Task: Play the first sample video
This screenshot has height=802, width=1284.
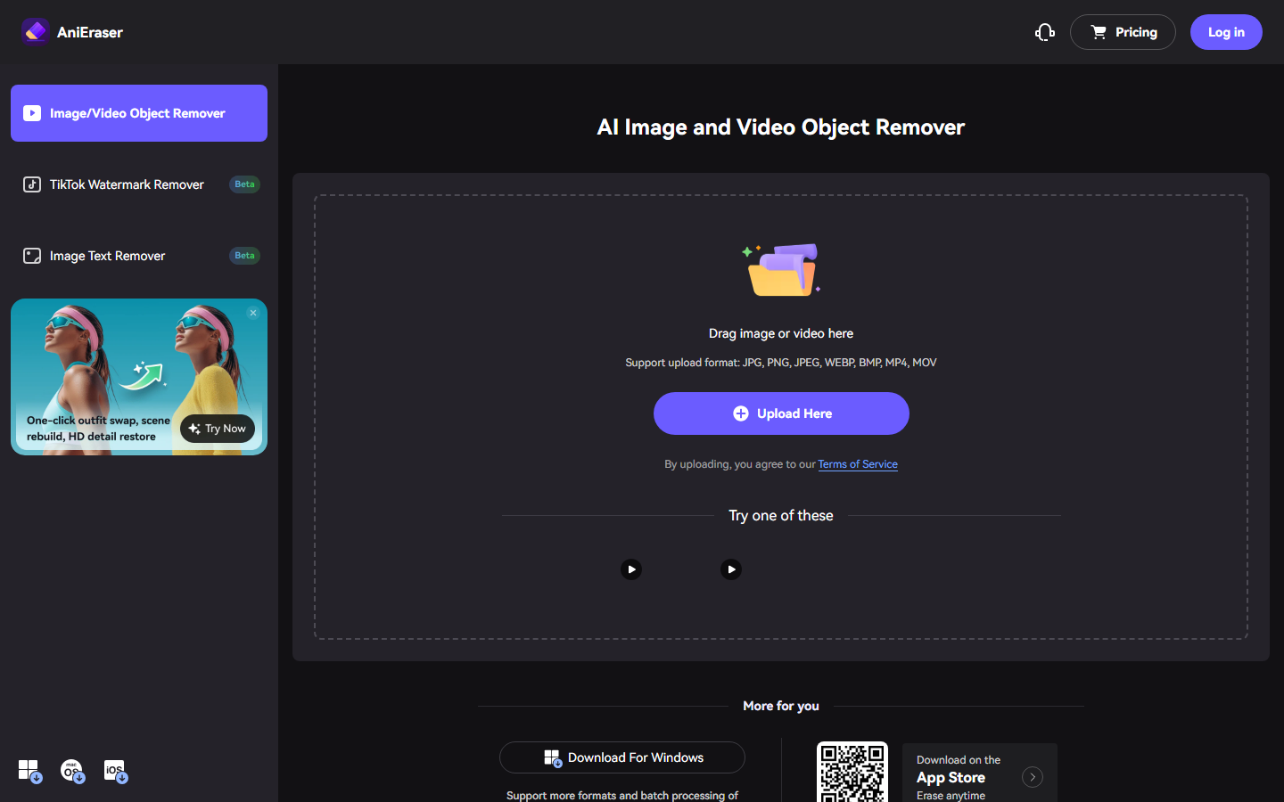Action: pos(631,569)
